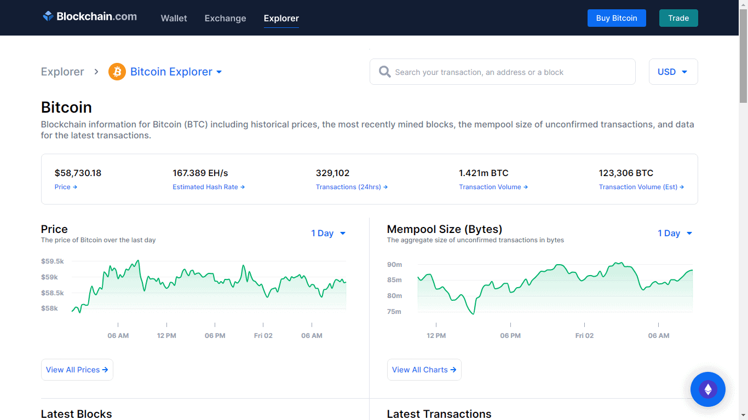Click the magnifying glass in the search bar
Viewport: 748px width, 420px height.
pos(384,72)
